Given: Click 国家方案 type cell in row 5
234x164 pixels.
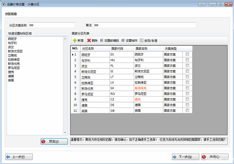Looking at the screenshot, I should (x=173, y=77).
